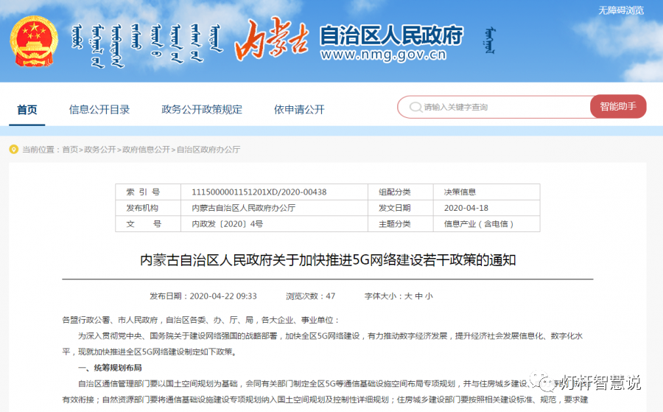Set font size to 大
This screenshot has height=412, width=663.
[408, 296]
